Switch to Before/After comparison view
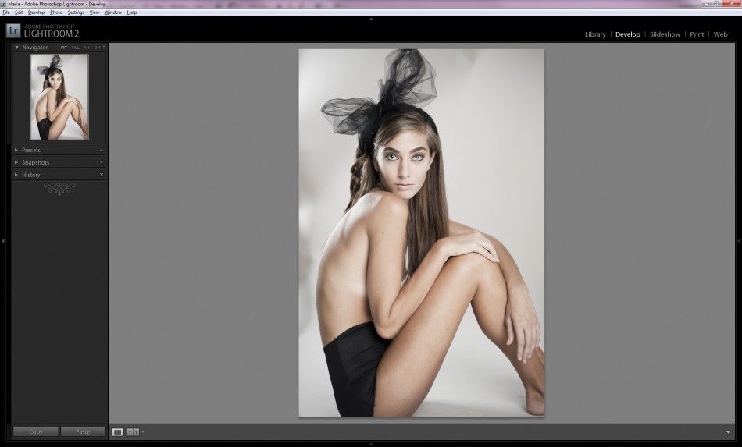This screenshot has height=447, width=742. point(133,431)
